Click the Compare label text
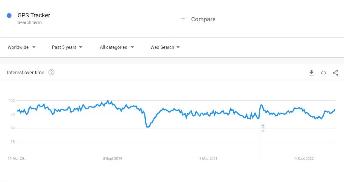Image resolution: width=344 pixels, height=182 pixels. coord(203,19)
